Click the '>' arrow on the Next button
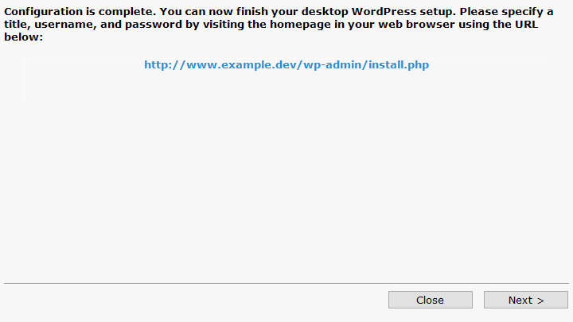 point(540,301)
